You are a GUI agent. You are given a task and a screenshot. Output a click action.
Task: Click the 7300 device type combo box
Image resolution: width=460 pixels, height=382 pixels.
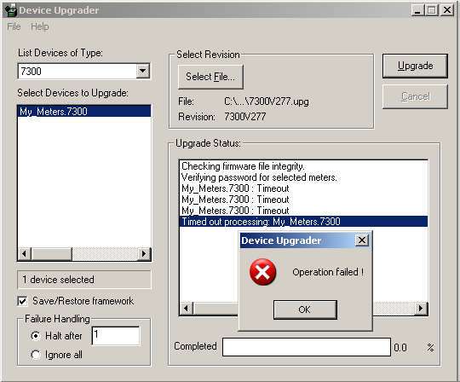(x=84, y=71)
